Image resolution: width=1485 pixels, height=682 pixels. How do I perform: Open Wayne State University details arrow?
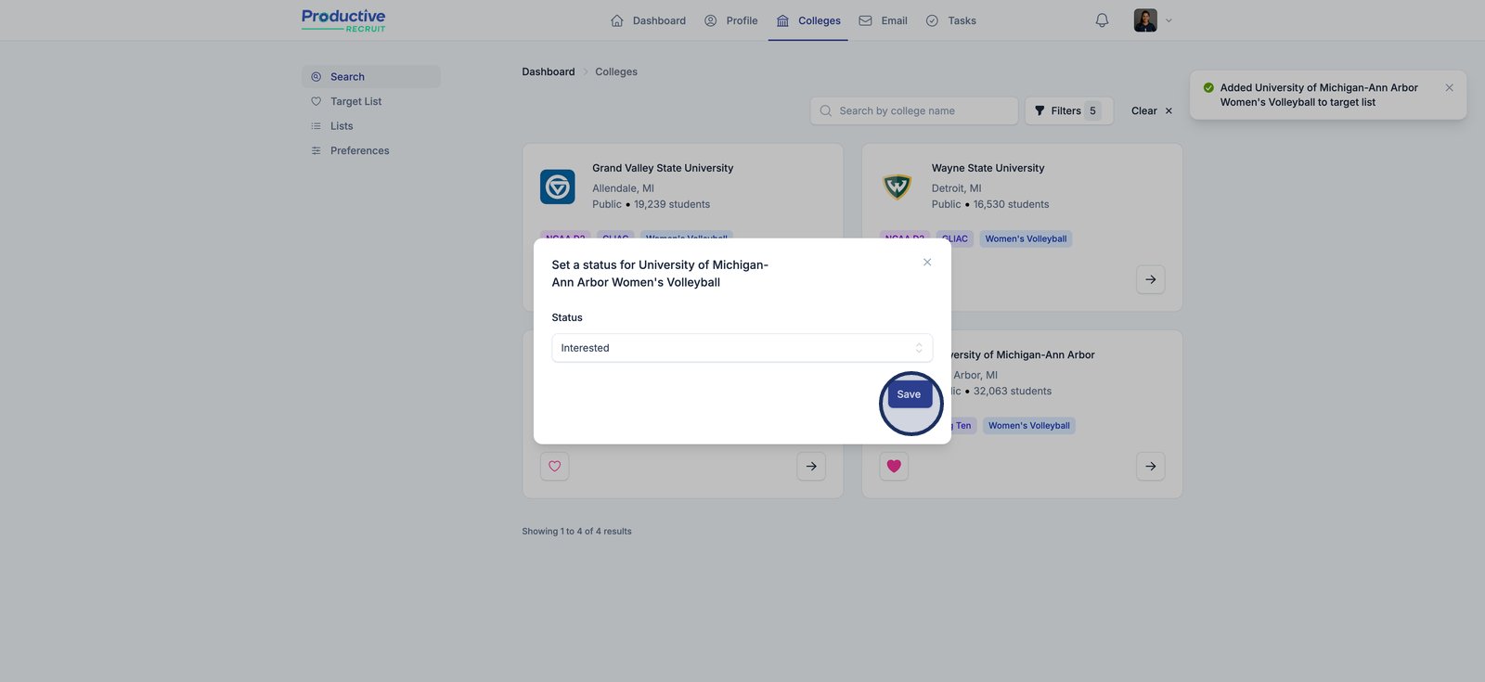pos(1150,279)
